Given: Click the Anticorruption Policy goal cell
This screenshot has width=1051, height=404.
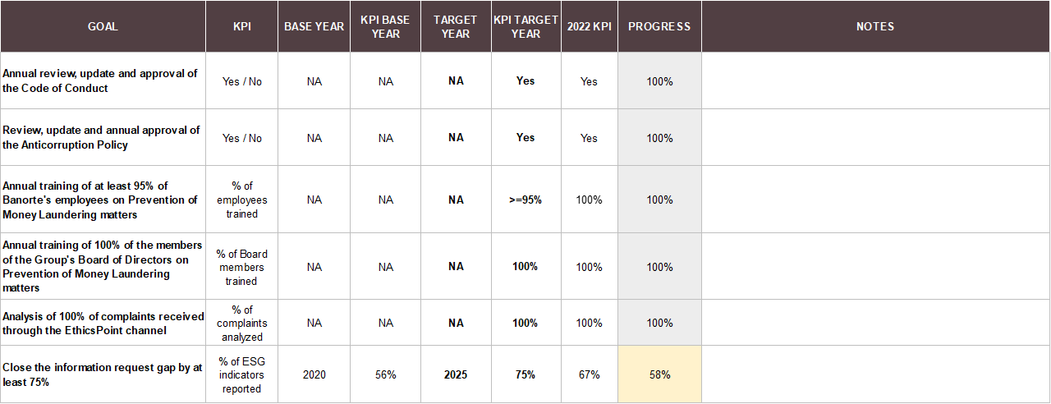Looking at the screenshot, I should [103, 138].
